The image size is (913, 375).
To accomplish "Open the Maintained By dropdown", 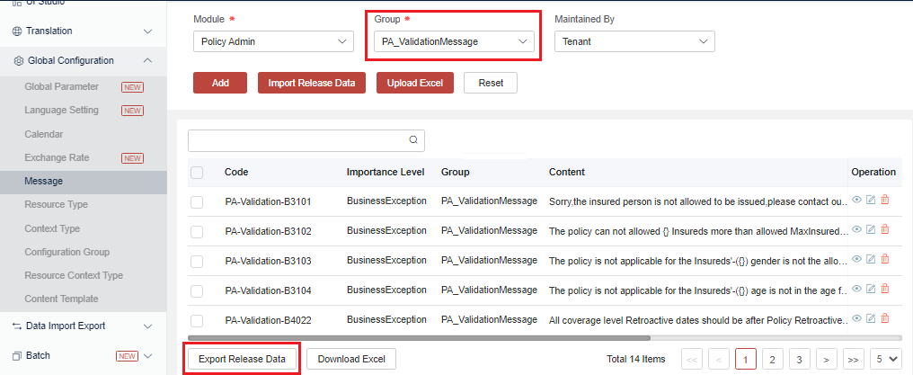I will click(634, 41).
